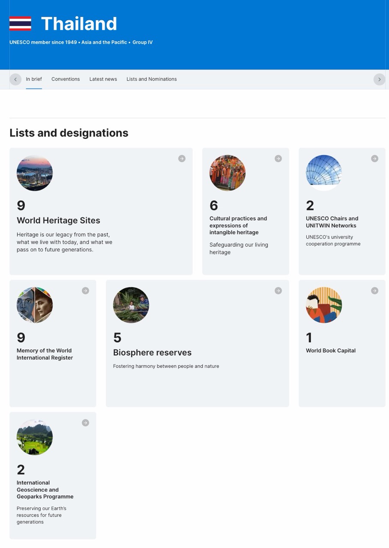389x548 pixels.
Task: Click the left chevron in the section tab bar
Action: click(15, 79)
